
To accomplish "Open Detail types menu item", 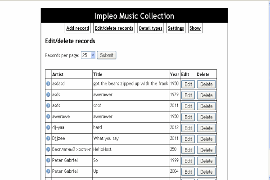I will [150, 28].
